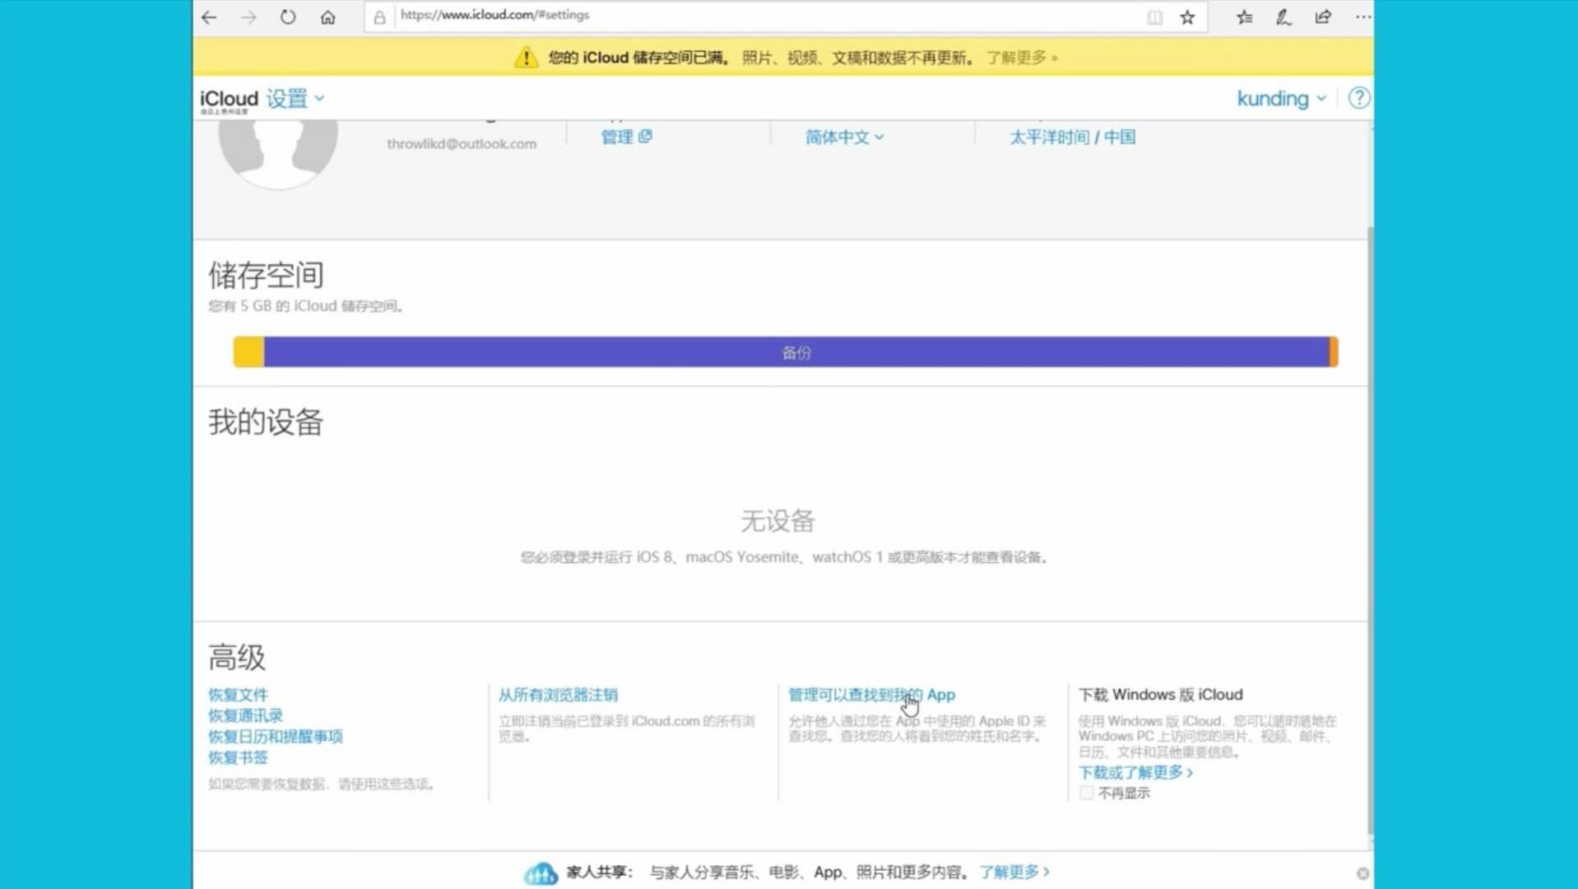View site information via the lock icon
Screen dimensions: 1578x889
(378, 16)
